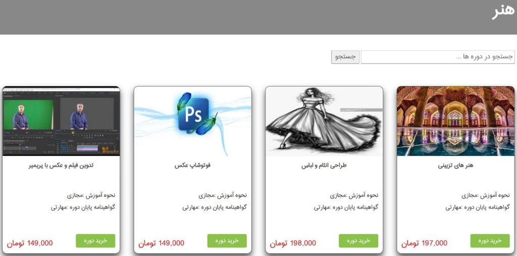Screen dimensions: 517x256
Task: Click the search field for courses
Action: tap(438, 57)
